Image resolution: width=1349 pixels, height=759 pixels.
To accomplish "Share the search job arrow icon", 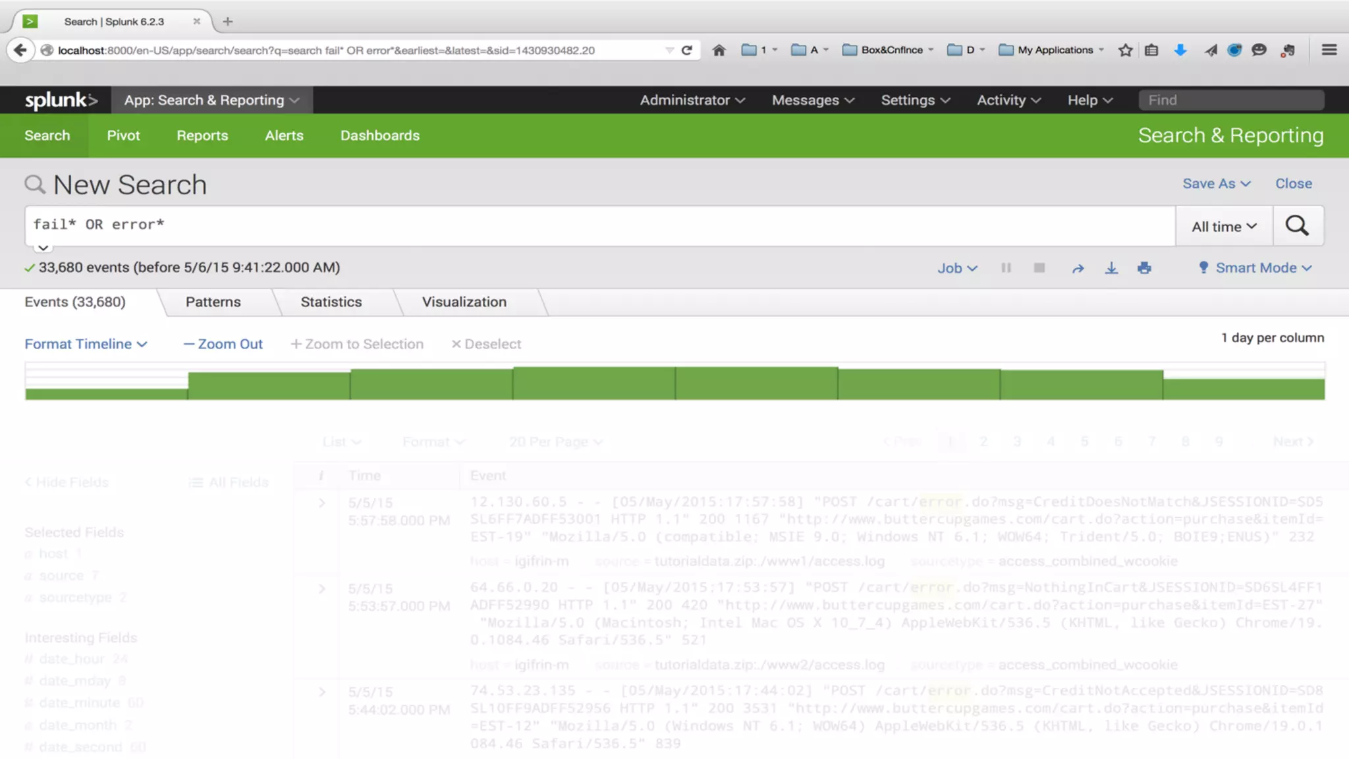I will click(1078, 268).
